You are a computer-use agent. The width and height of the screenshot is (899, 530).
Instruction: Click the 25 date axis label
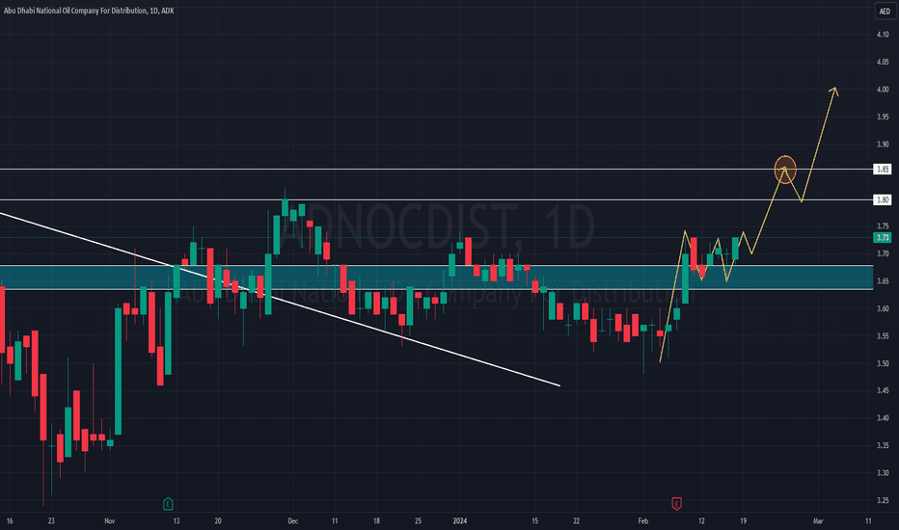[418, 520]
